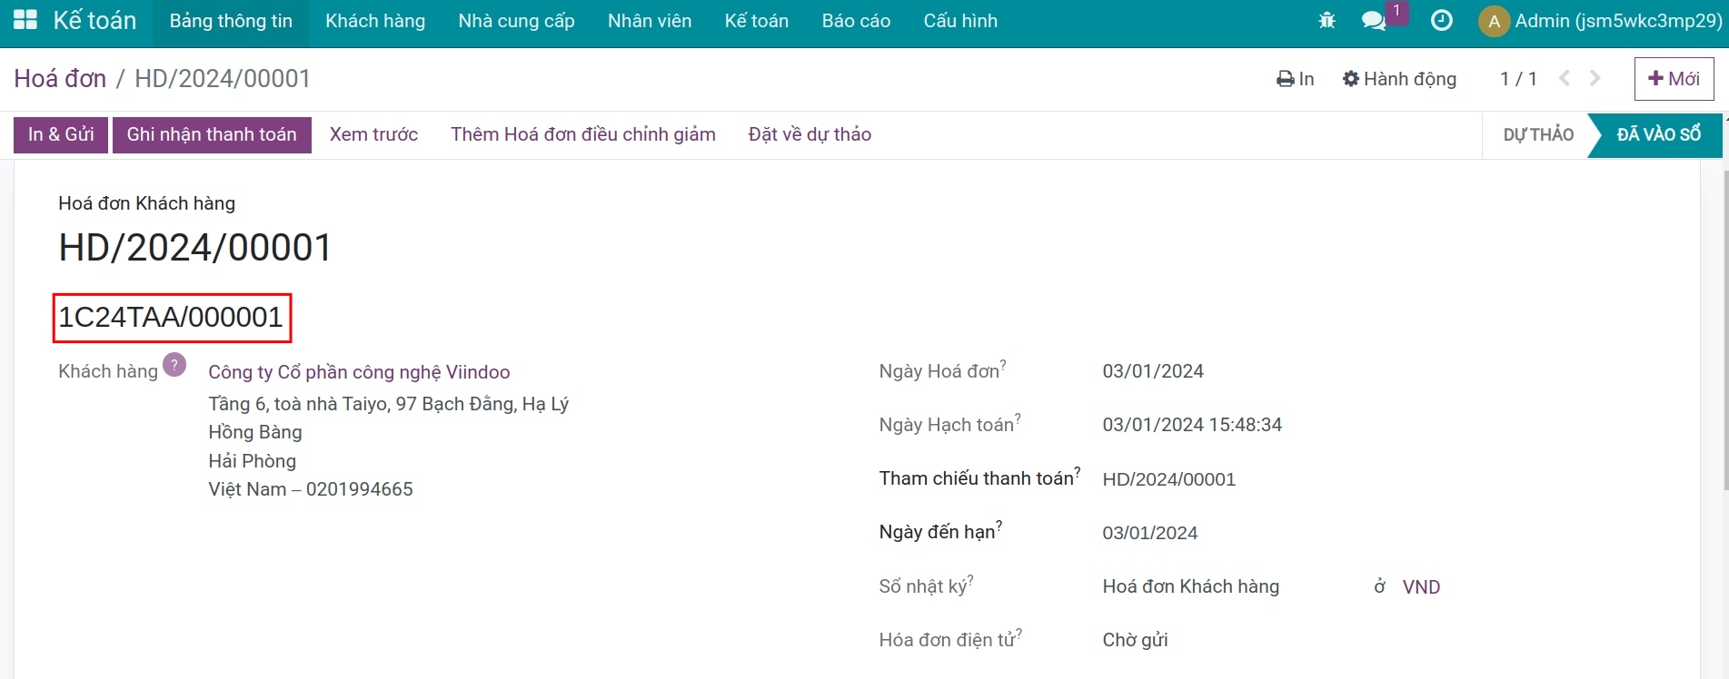
Task: Click Hóa đơn điện tử status Chờ gửi
Action: (x=1135, y=640)
